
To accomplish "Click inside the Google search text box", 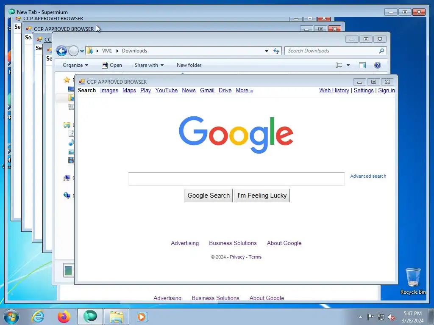I will pyautogui.click(x=236, y=179).
